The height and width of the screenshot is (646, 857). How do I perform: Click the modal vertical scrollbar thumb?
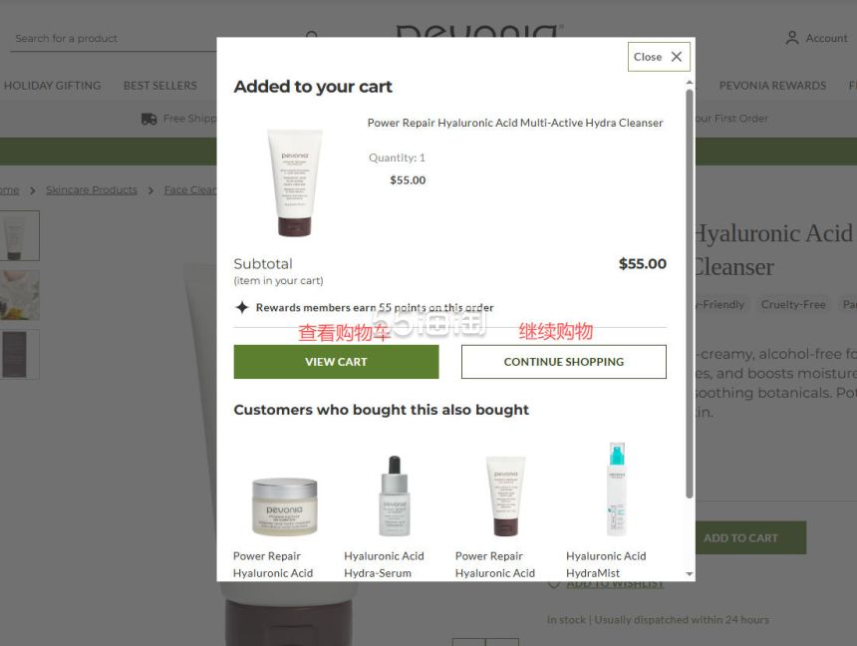coord(690,294)
